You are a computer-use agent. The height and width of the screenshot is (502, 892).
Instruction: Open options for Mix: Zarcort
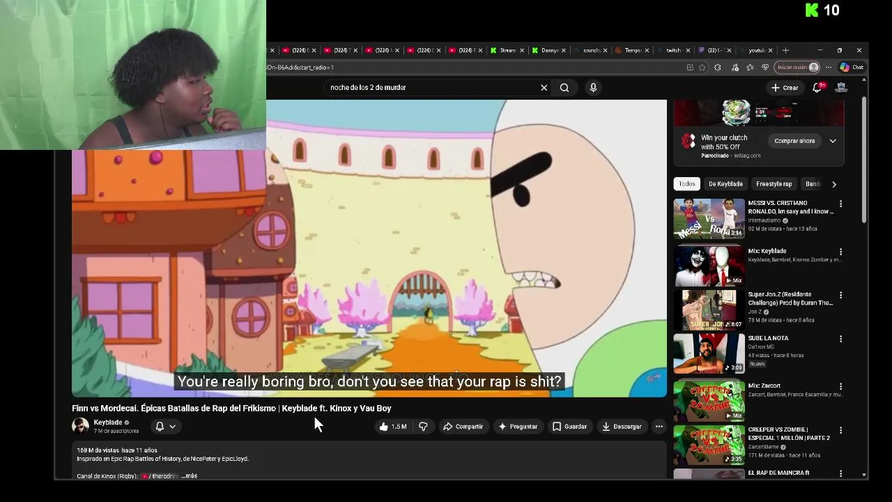click(x=840, y=386)
